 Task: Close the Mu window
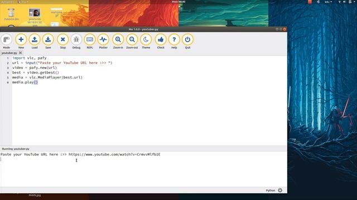[284, 29]
